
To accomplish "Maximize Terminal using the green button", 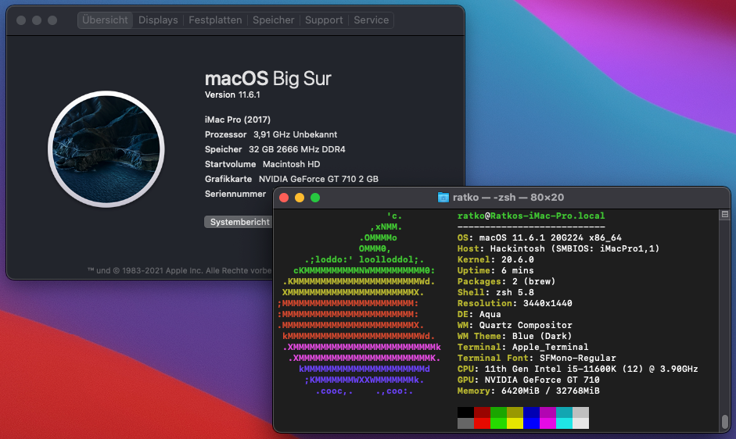I will pos(315,198).
